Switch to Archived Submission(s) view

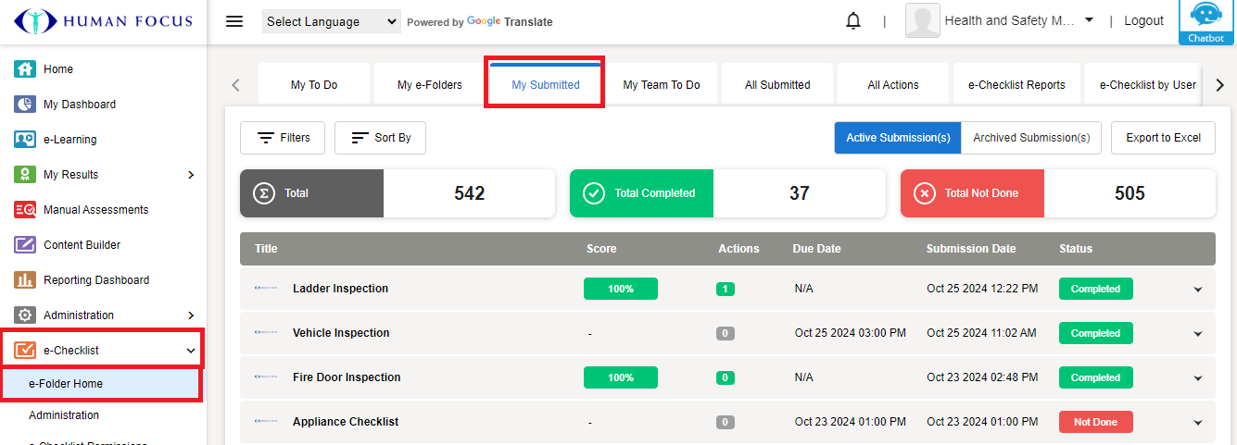click(1031, 138)
